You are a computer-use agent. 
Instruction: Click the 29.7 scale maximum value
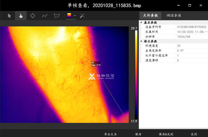pos(134,28)
